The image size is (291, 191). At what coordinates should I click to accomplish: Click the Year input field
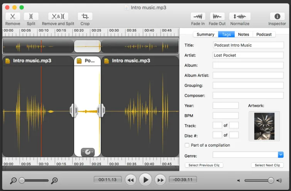coord(225,105)
